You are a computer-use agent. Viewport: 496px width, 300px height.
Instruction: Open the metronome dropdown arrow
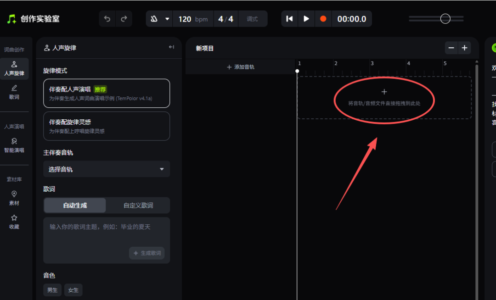point(167,19)
